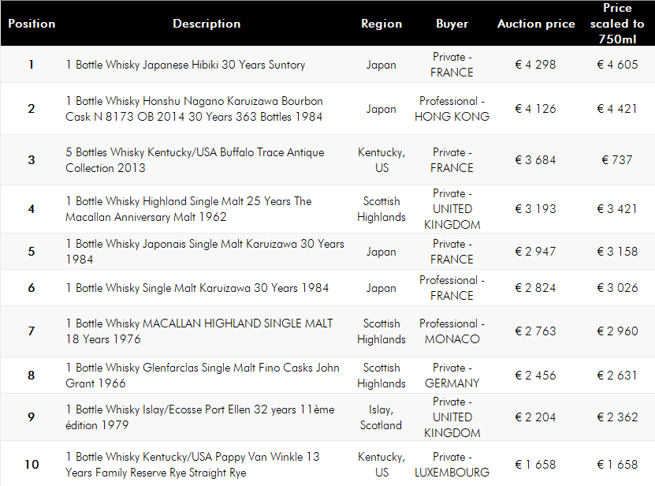The width and height of the screenshot is (655, 486).
Task: Select the Port Ellen 32 years description
Action: point(200,417)
